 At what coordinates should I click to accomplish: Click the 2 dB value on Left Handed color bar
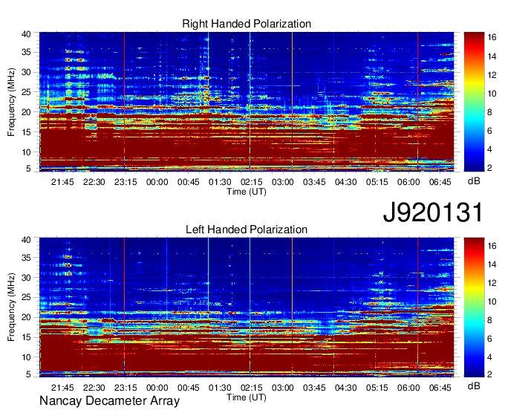[490, 374]
